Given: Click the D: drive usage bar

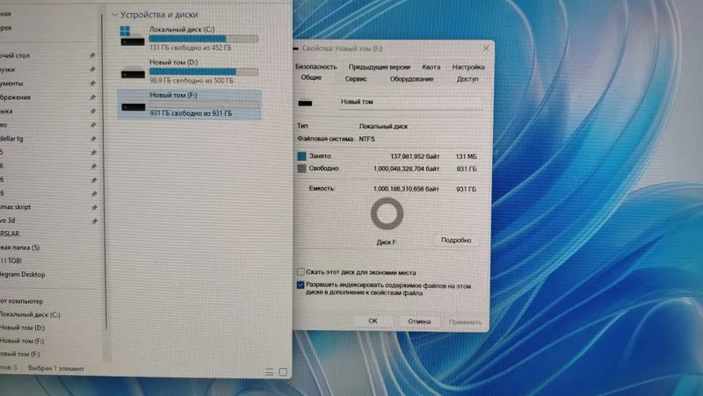Looking at the screenshot, I should pyautogui.click(x=204, y=72).
